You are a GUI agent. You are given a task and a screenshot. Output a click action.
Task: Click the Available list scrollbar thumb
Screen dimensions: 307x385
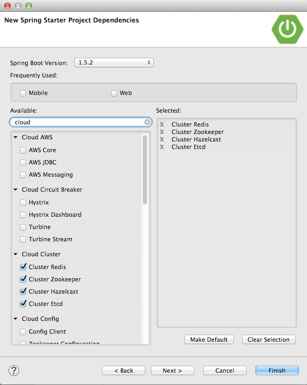tap(145, 170)
